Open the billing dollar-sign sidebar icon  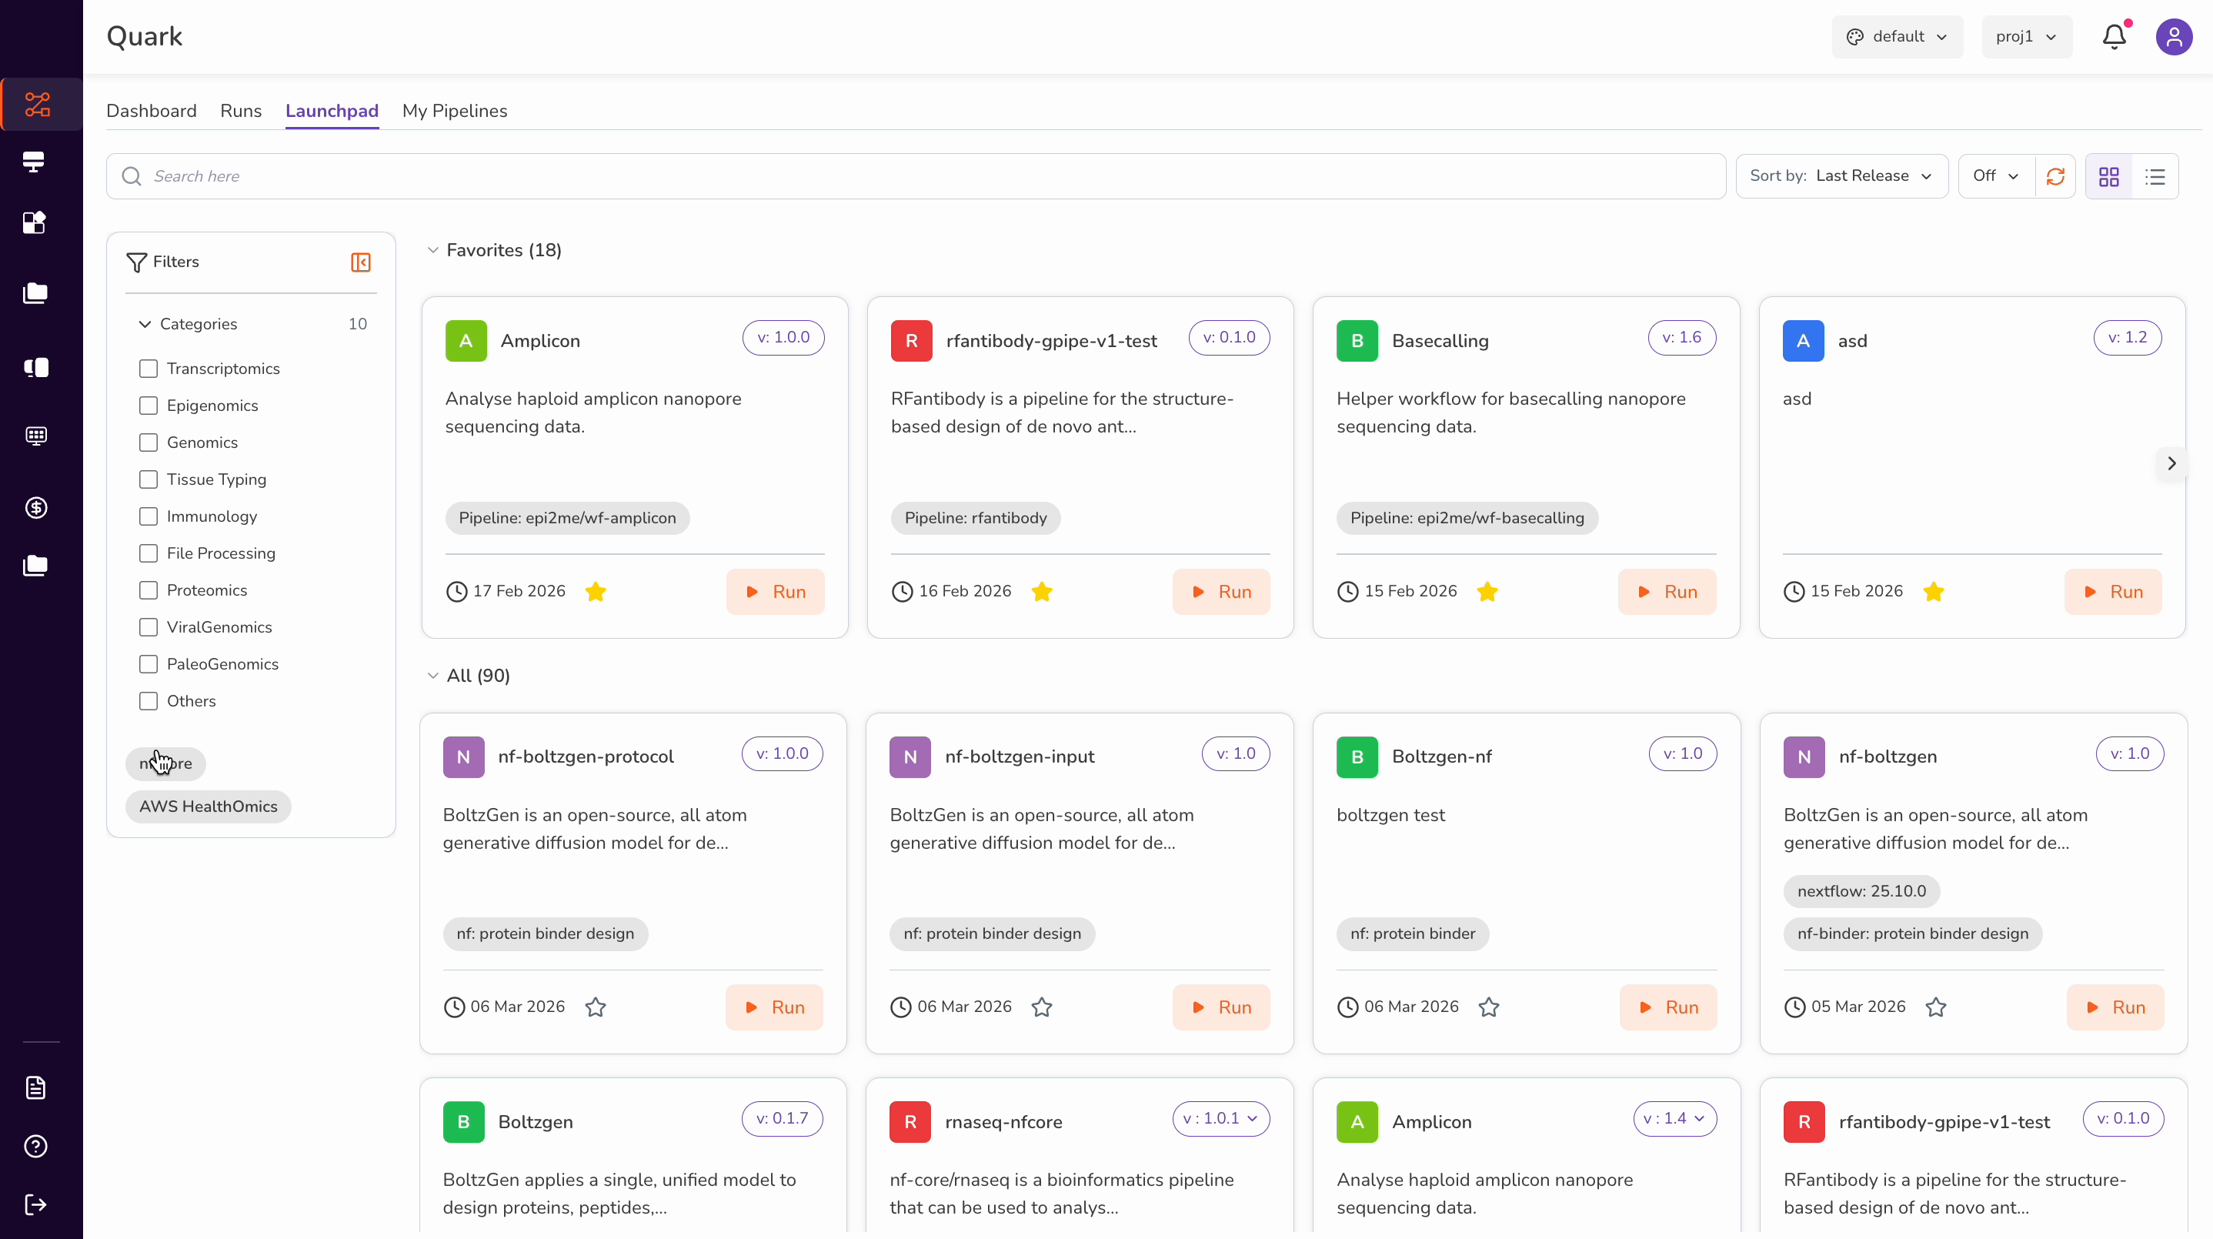(36, 508)
